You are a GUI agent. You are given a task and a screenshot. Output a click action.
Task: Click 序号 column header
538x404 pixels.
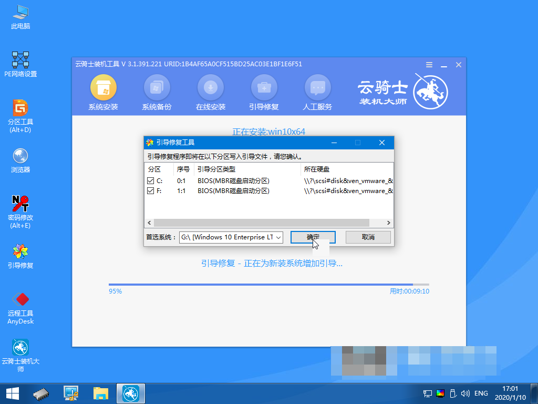tap(183, 169)
